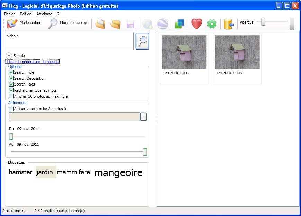The height and width of the screenshot is (216, 301).
Task: Uncheck Search Title option
Action: click(11, 72)
